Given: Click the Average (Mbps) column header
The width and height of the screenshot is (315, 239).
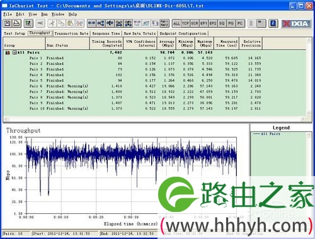Looking at the screenshot, I should coord(167,43).
